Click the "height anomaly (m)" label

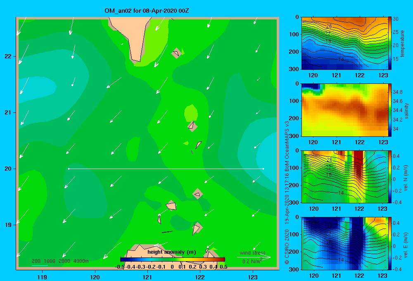[x=172, y=252]
